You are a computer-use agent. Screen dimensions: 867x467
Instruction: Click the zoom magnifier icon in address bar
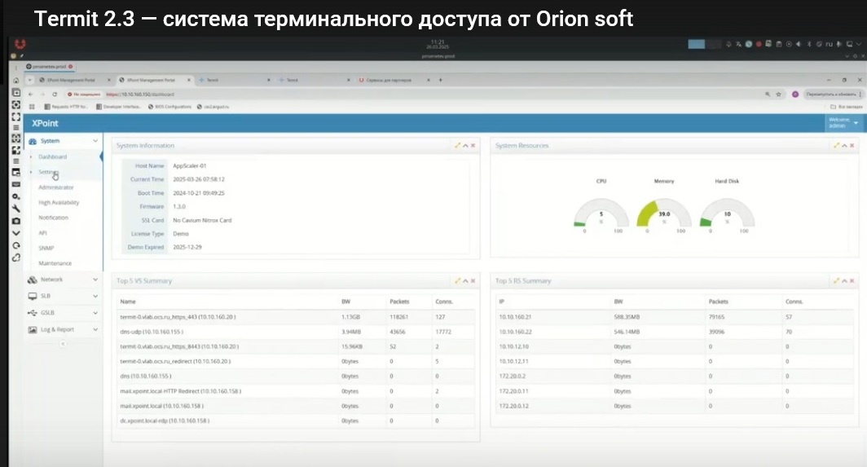tap(768, 95)
